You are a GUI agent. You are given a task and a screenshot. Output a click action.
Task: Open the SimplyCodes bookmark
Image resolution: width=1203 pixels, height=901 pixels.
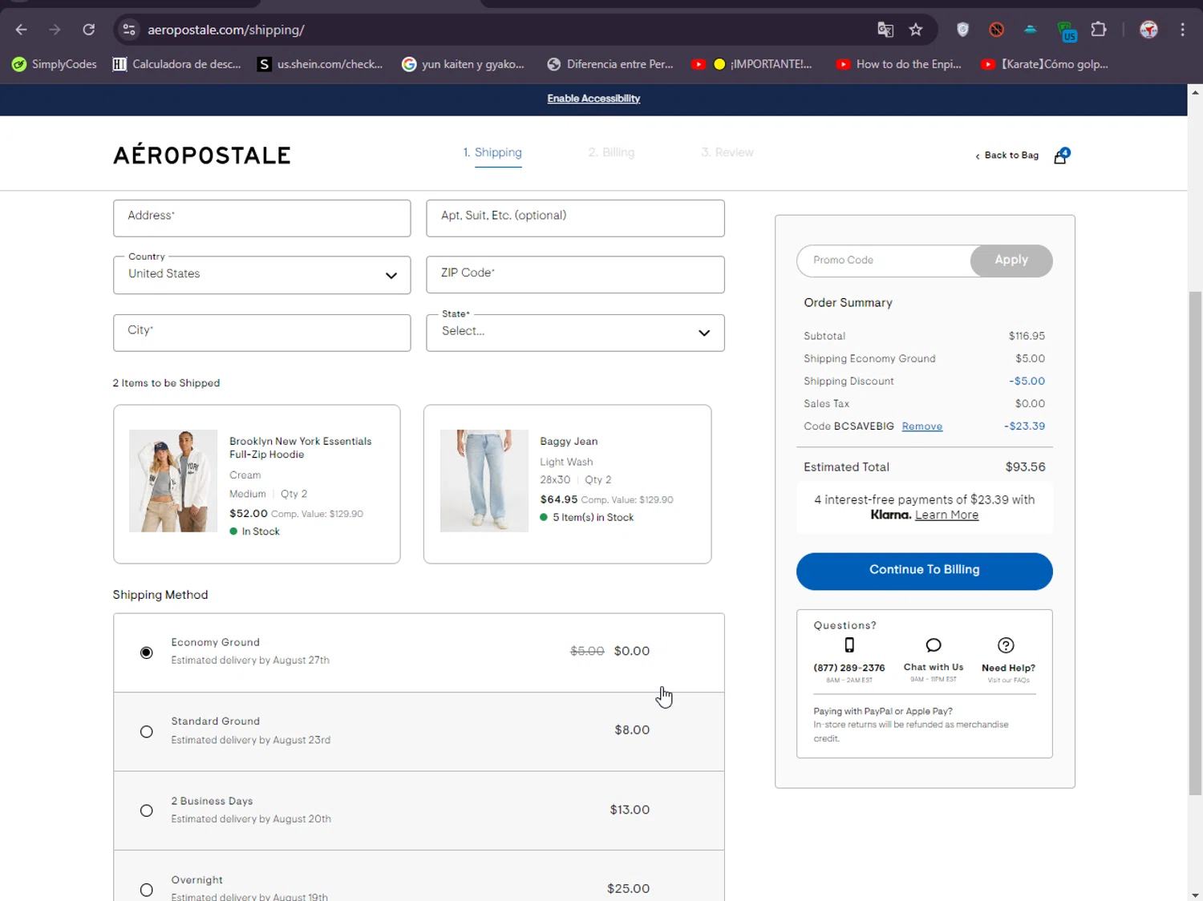pos(55,64)
